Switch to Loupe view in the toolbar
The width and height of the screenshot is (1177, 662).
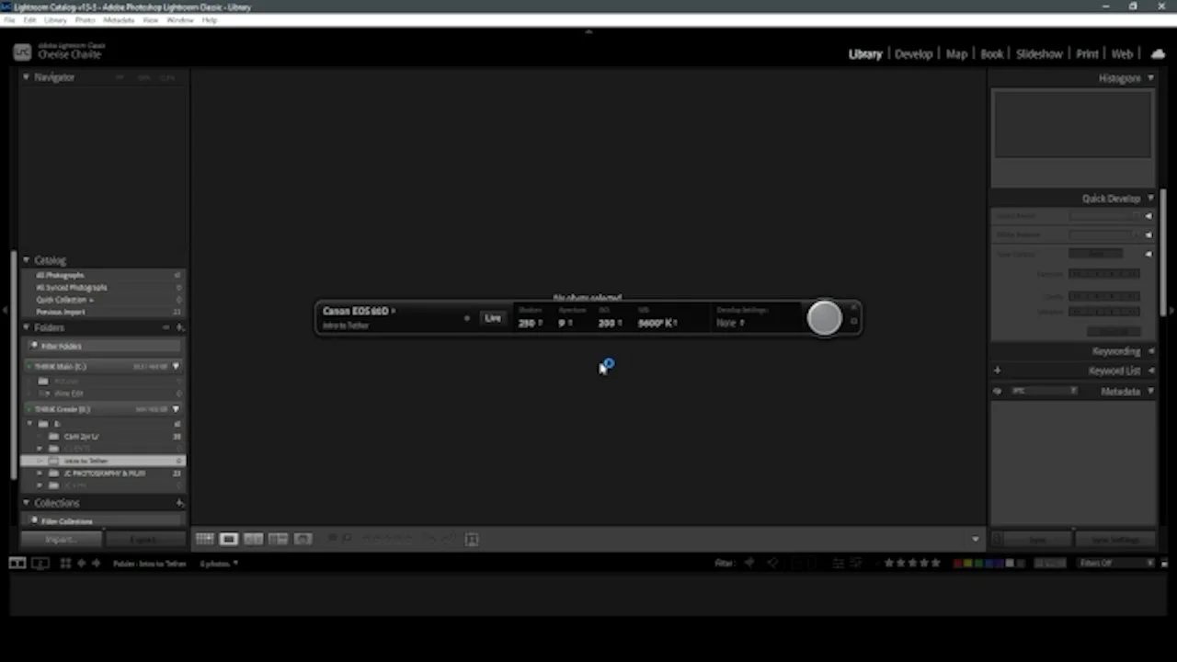[x=229, y=539]
